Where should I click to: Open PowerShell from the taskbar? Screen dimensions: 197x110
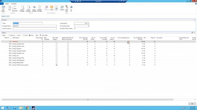tap(15, 108)
